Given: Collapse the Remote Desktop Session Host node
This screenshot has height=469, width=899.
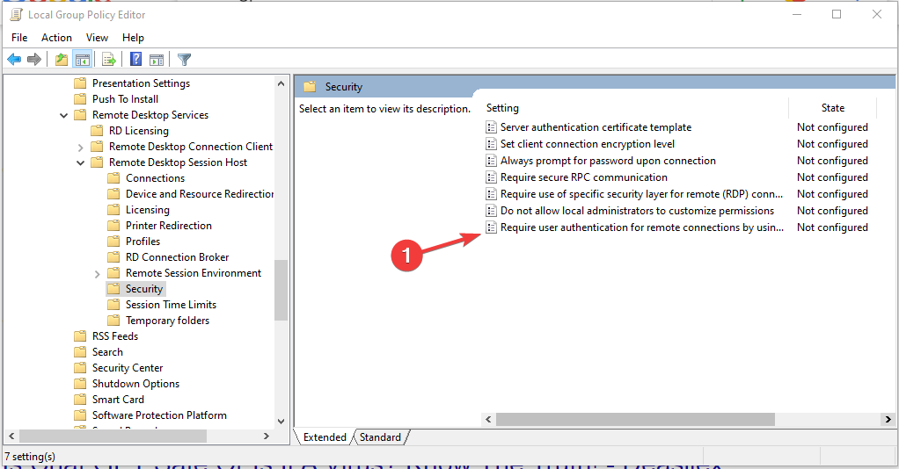Looking at the screenshot, I should pyautogui.click(x=80, y=162).
